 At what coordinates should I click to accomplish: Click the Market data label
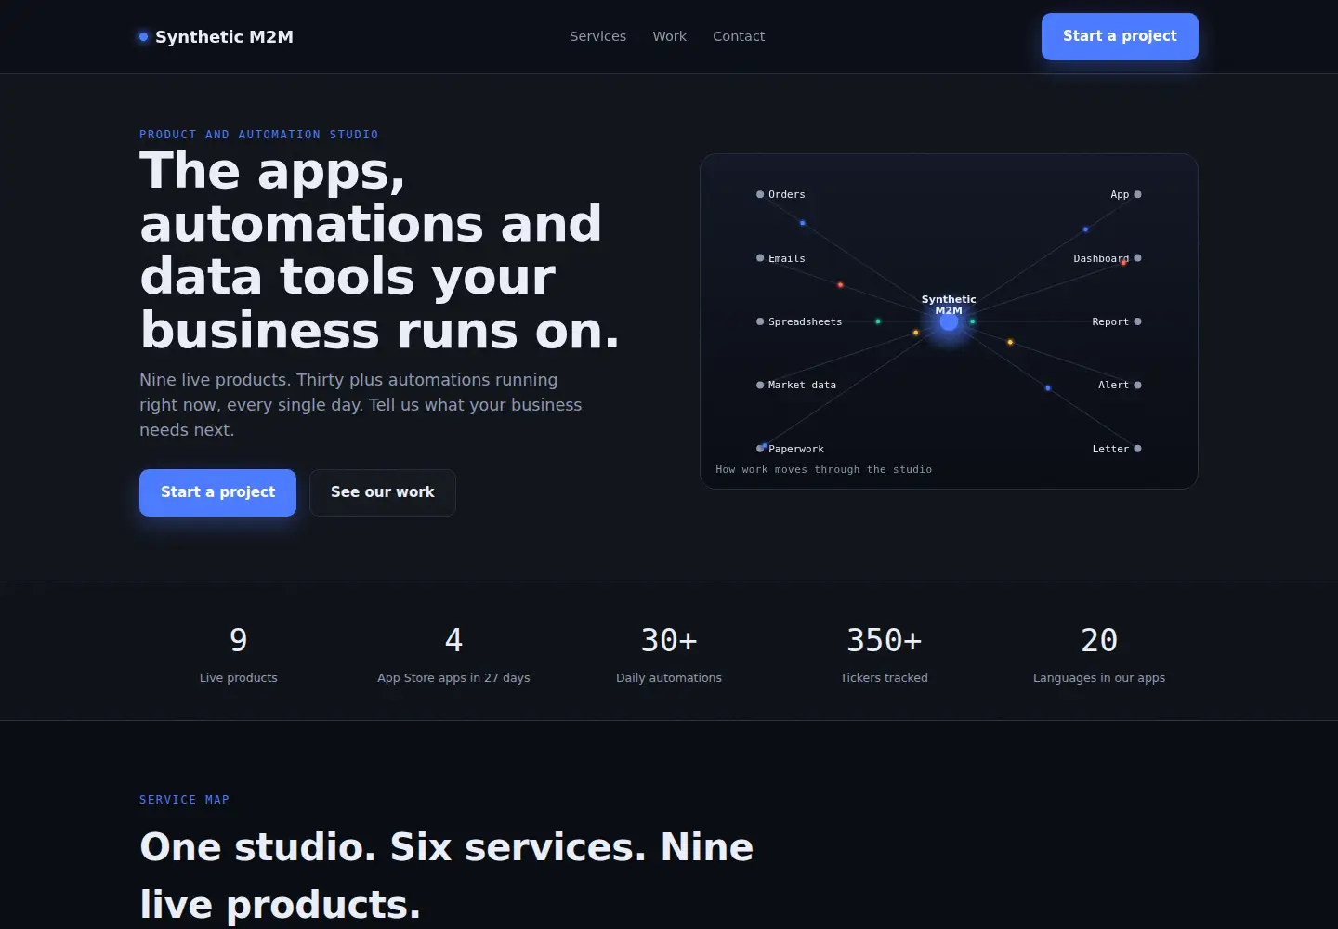click(x=802, y=385)
